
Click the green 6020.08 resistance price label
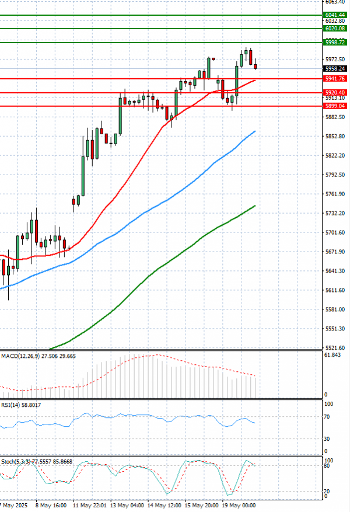(335, 29)
